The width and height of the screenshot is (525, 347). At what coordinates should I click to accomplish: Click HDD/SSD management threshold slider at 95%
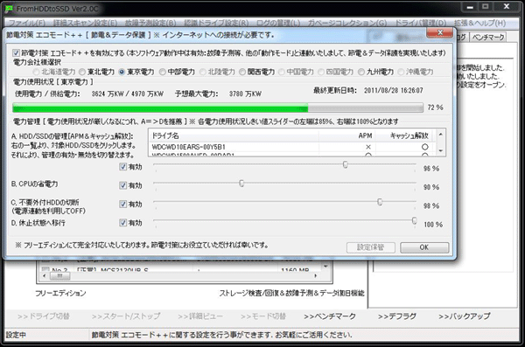[346, 164]
